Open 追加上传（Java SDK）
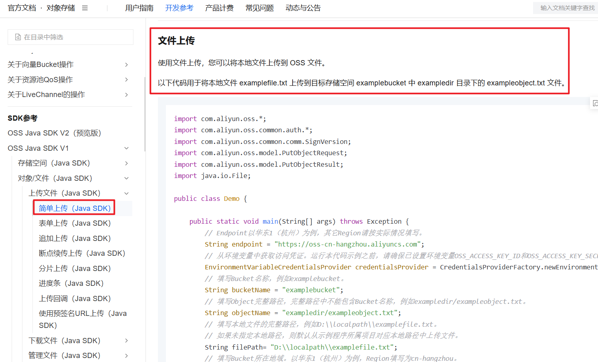Viewport: 598px width, 362px height. pos(75,239)
